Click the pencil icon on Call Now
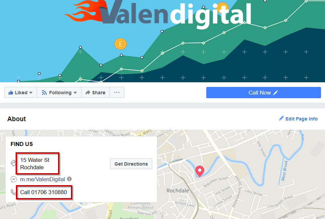 (x=276, y=93)
